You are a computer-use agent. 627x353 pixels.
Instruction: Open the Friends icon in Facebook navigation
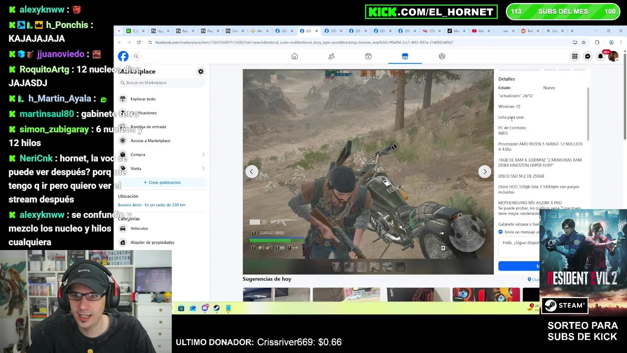click(332, 56)
